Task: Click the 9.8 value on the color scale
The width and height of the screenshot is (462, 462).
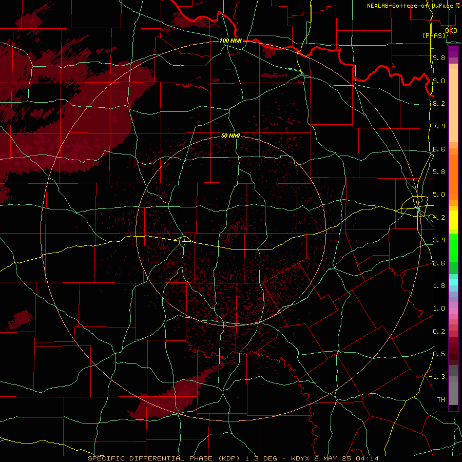Action: pos(439,57)
